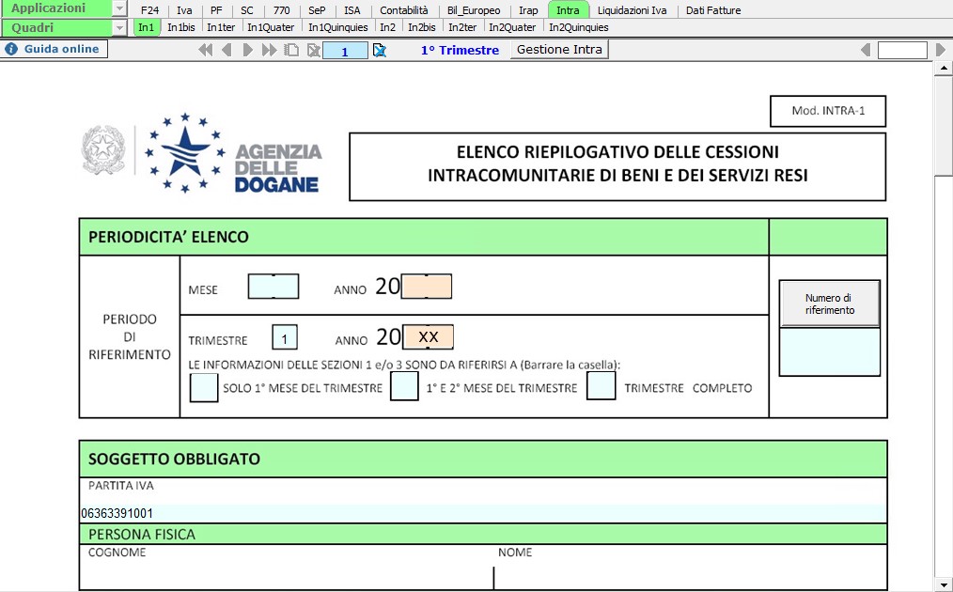This screenshot has height=592, width=953.
Task: Click the ANNO field showing XX
Action: pos(428,336)
